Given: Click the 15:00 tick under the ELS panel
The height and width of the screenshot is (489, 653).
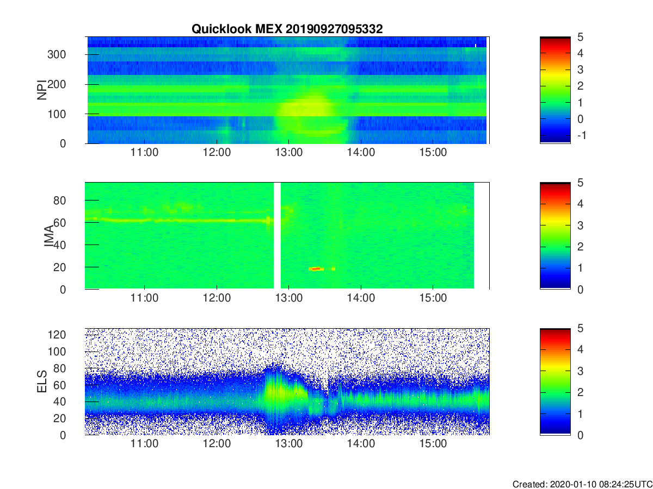Looking at the screenshot, I should (x=433, y=444).
